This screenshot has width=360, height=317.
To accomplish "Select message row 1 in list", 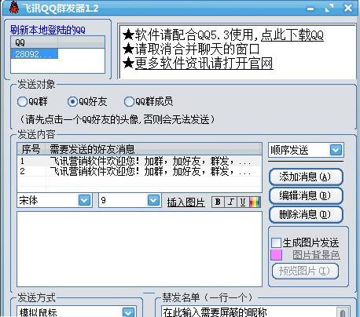I will 139,161.
